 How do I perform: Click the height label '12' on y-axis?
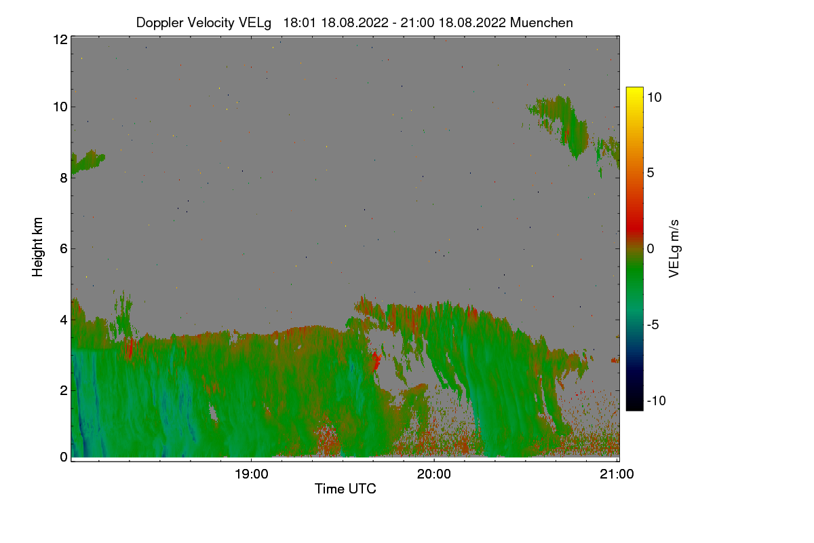click(60, 39)
